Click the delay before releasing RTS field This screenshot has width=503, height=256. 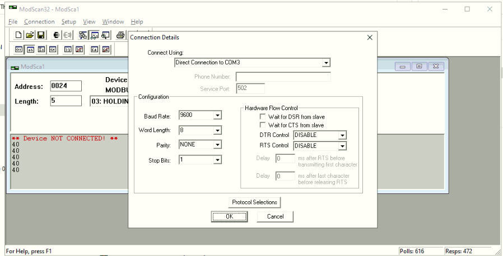285,176
